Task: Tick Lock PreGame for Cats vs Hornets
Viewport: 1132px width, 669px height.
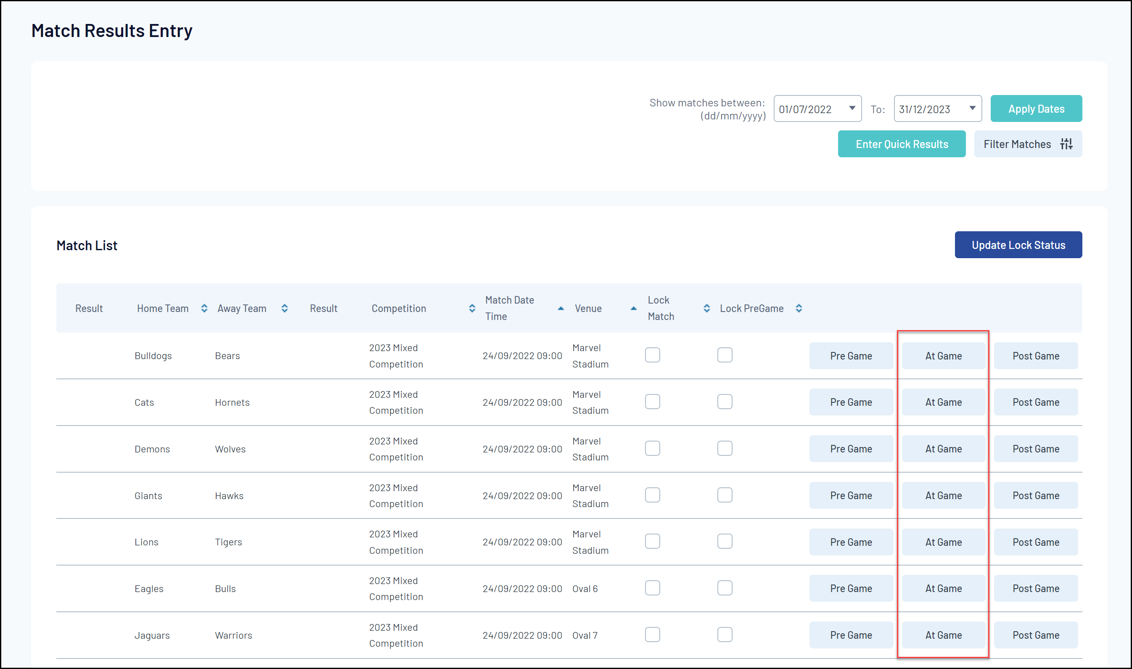Action: point(725,402)
